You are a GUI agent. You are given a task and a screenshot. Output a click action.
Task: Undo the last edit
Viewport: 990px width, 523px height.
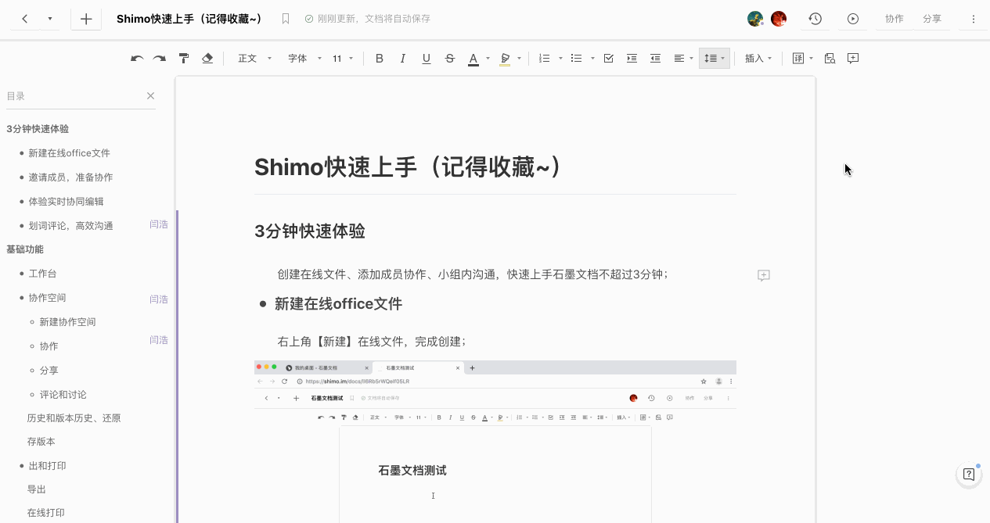(137, 59)
